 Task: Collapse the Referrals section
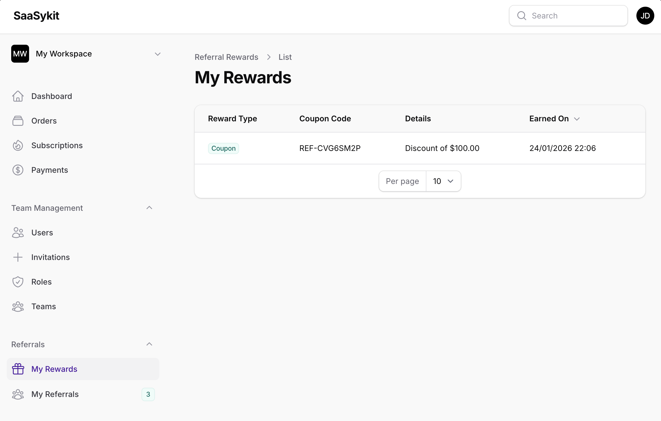coord(149,344)
